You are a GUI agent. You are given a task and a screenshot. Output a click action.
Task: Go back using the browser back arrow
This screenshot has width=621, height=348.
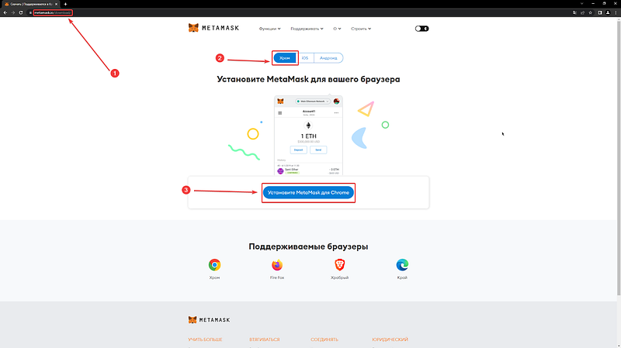5,12
